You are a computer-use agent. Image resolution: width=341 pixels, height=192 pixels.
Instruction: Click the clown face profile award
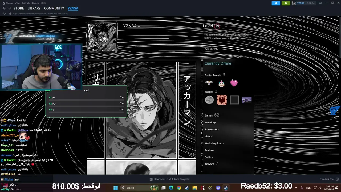[x=221, y=83]
